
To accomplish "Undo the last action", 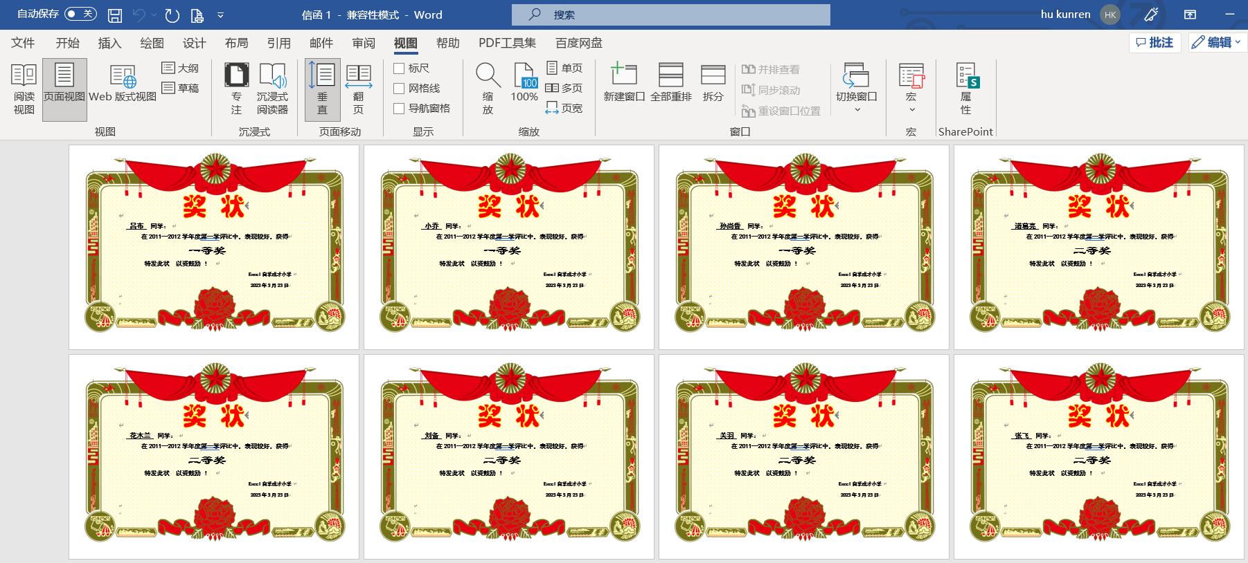I will (139, 15).
